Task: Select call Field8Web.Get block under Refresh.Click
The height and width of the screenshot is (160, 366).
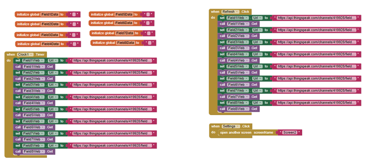Action: [238, 109]
